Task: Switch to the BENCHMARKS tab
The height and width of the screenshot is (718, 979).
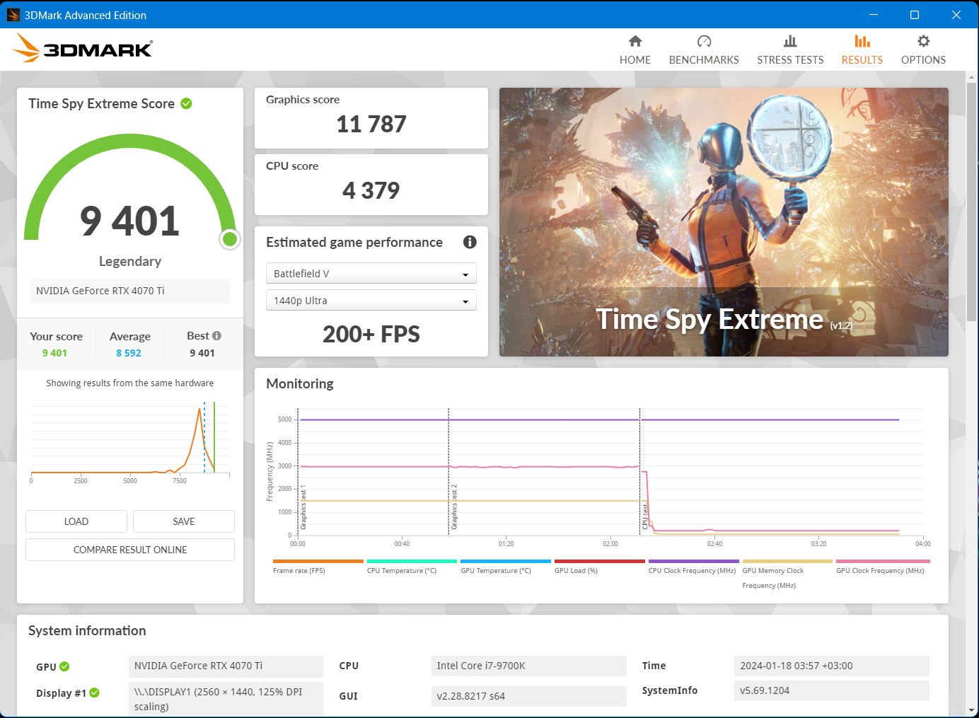Action: click(704, 50)
